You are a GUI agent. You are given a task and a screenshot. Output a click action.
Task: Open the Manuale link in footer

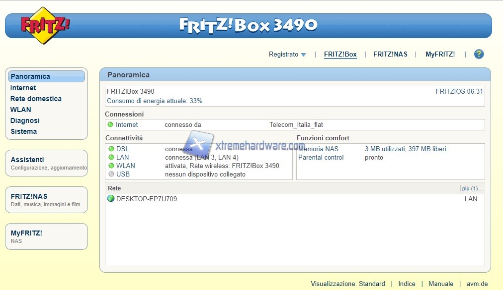441,284
